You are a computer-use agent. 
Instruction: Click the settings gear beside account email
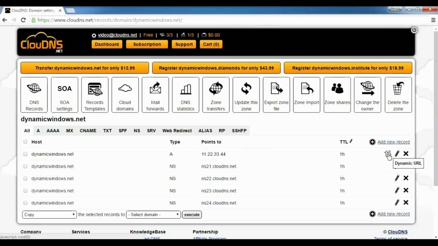click(94, 35)
